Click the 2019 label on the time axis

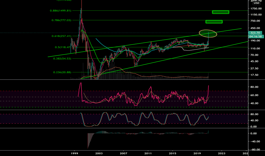pos(197,153)
